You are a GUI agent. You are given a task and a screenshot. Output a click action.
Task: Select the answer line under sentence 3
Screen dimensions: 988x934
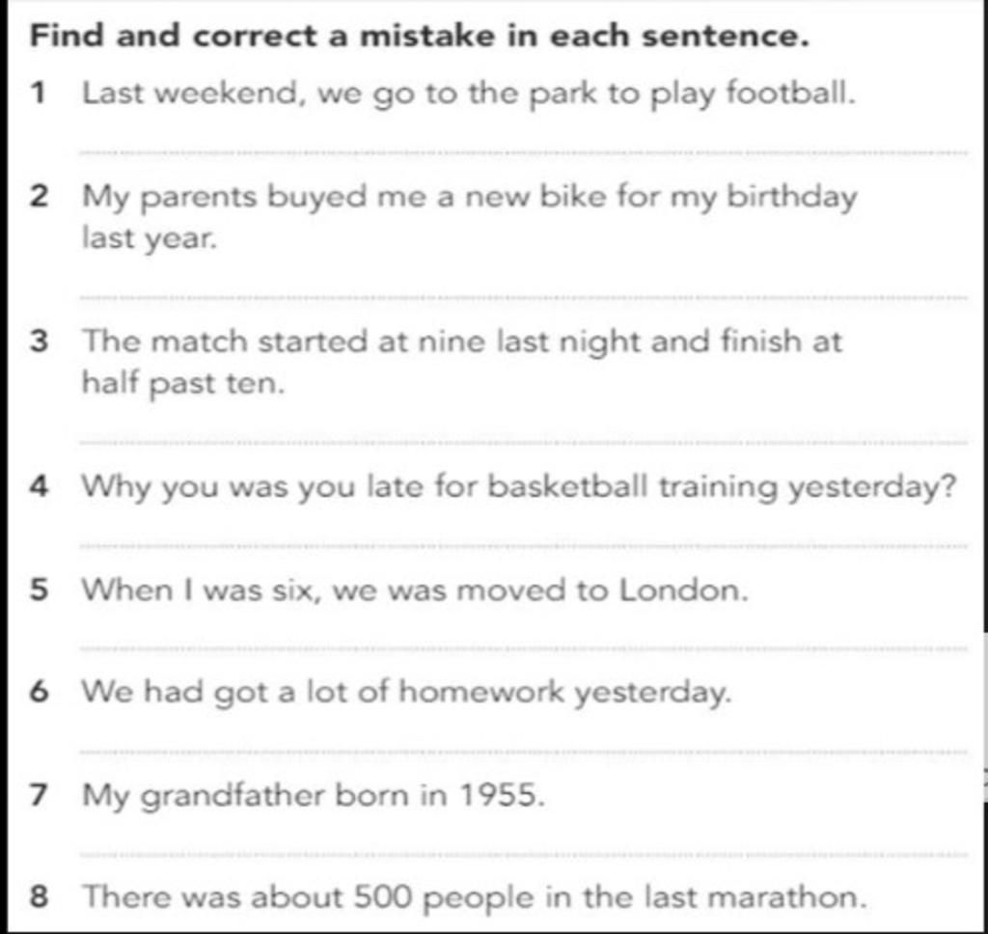coord(523,443)
